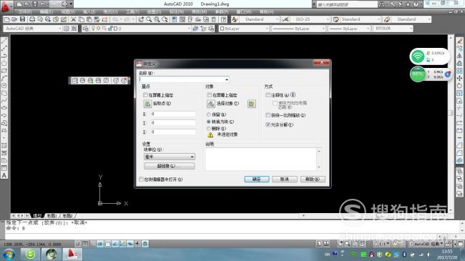This screenshot has height=261, width=465.
Task: Click the Text Style icon beside Standard dropdown
Action: [235, 19]
